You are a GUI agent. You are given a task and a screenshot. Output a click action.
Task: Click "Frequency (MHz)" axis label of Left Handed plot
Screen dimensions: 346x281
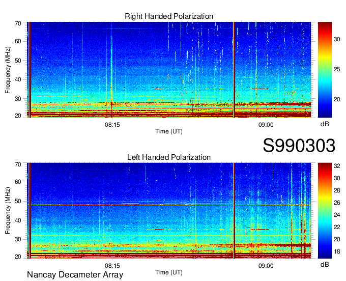pyautogui.click(x=8, y=211)
